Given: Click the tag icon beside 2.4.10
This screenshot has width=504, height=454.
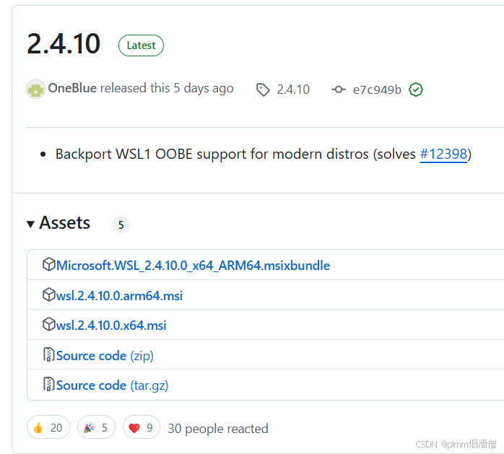Looking at the screenshot, I should 263,90.
